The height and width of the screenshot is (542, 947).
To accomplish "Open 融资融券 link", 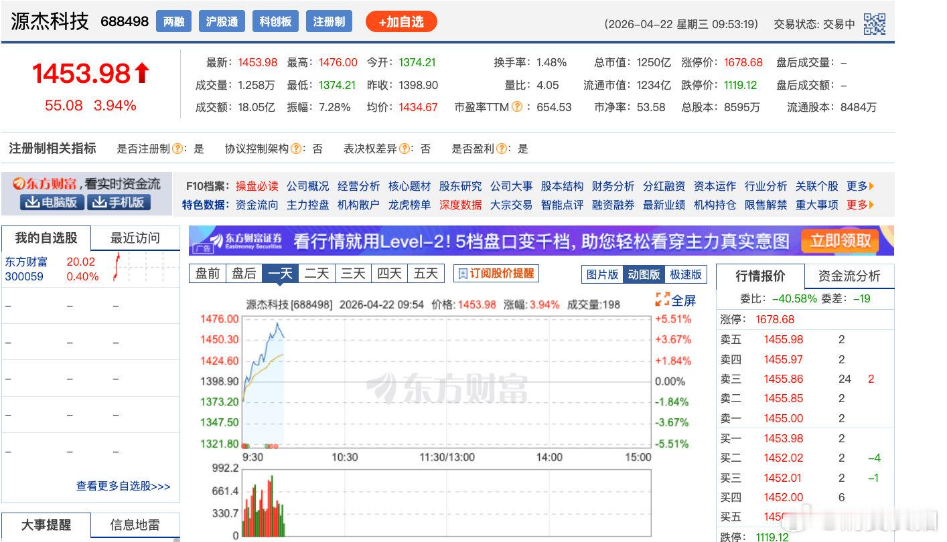I will 613,205.
